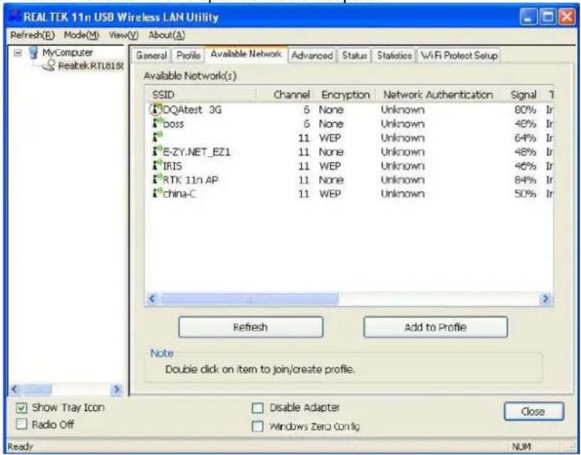The height and width of the screenshot is (455, 581).
Task: Sort by Network Authentication column header
Action: coord(438,95)
